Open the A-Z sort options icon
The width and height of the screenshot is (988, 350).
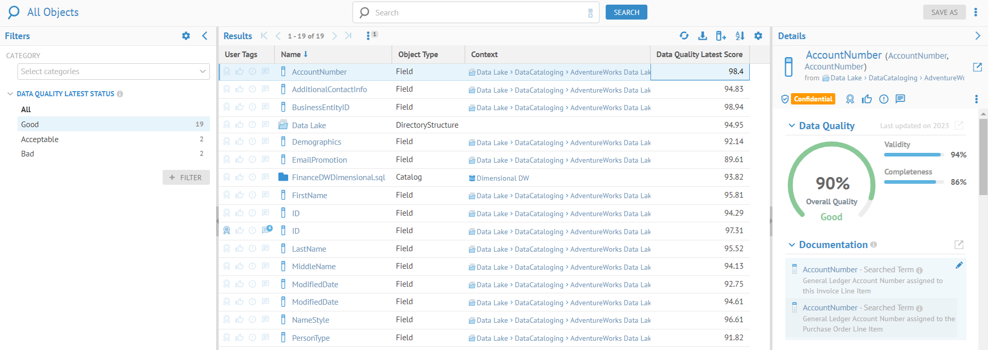[x=740, y=36]
